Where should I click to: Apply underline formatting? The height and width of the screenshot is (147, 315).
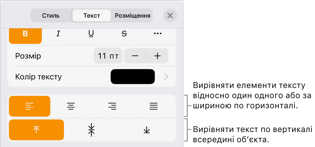click(x=91, y=34)
